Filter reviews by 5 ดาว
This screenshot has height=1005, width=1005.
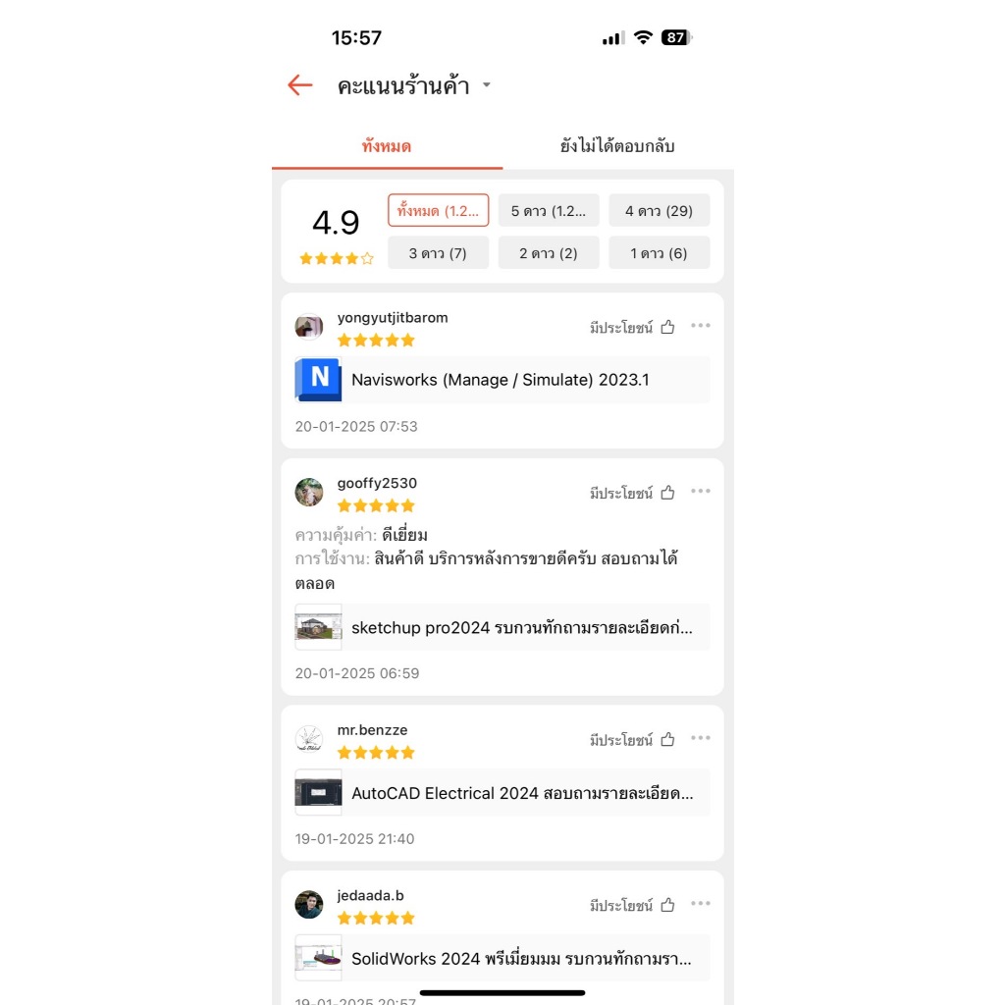point(549,210)
